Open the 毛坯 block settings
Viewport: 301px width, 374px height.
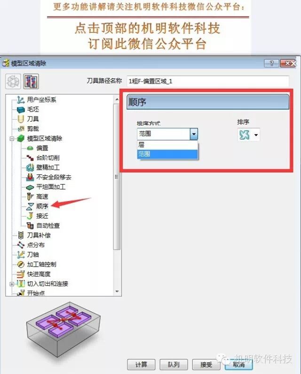click(x=33, y=109)
